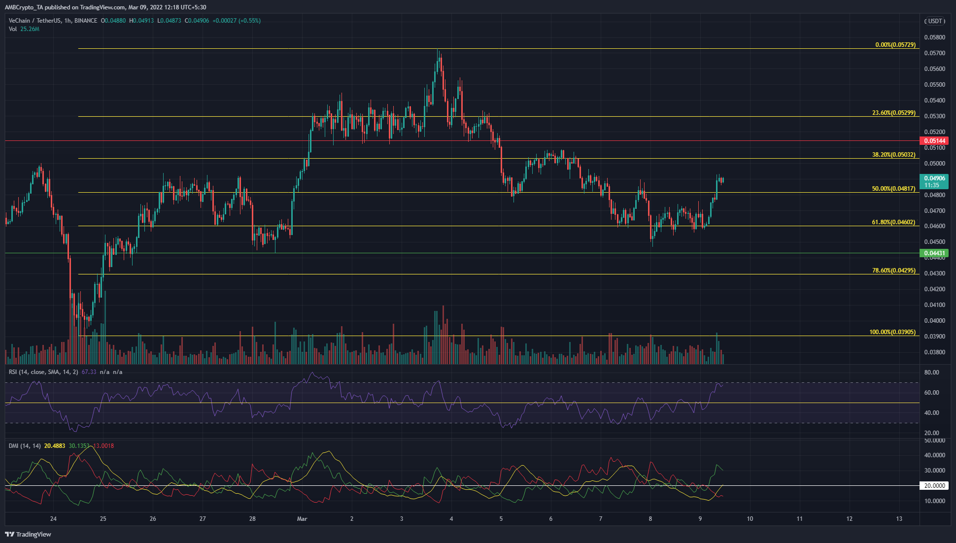Image resolution: width=956 pixels, height=543 pixels.
Task: Click the 0.04000 price axis tick
Action: click(934, 321)
